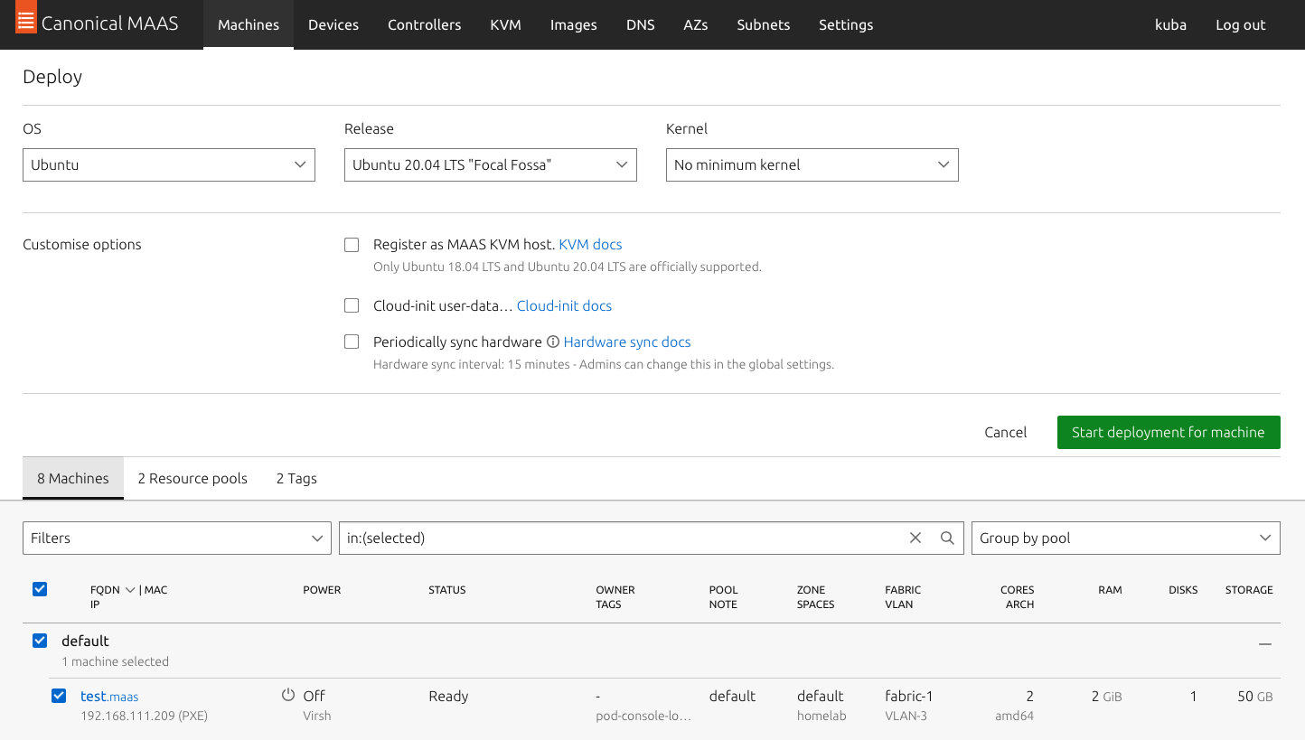The height and width of the screenshot is (740, 1305).
Task: Sort by POWER column header
Action: 322,590
